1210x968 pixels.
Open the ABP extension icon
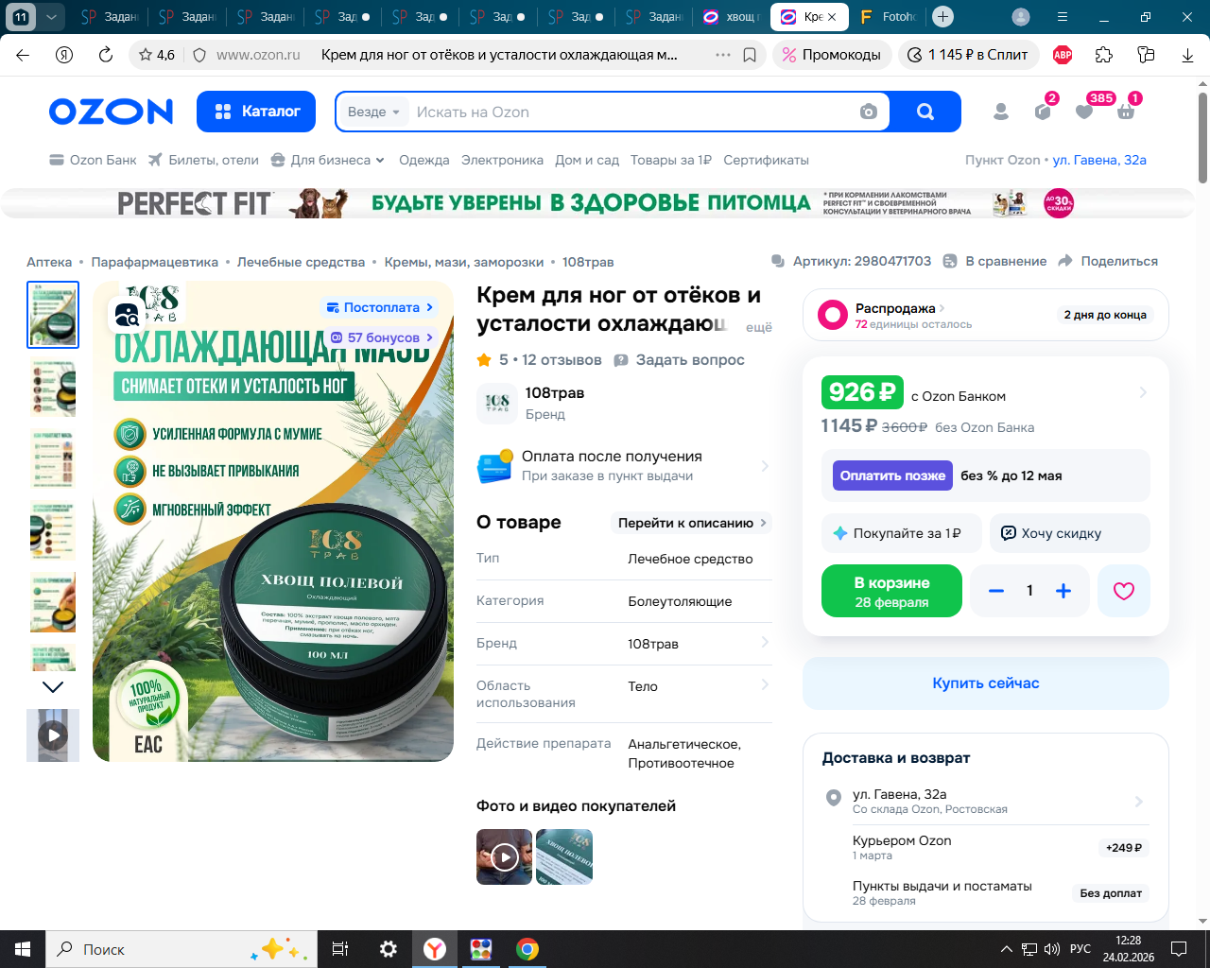click(x=1063, y=55)
